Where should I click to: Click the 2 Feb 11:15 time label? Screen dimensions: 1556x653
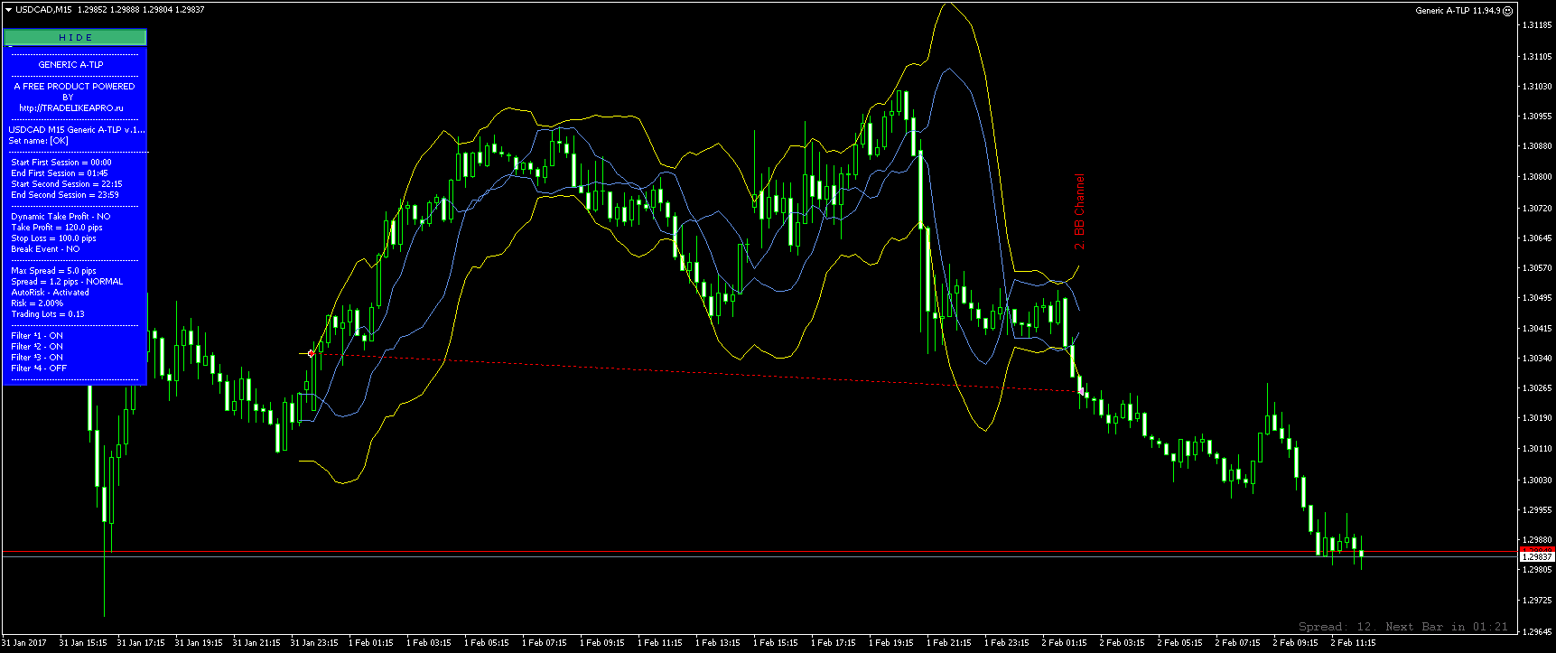[x=1354, y=643]
